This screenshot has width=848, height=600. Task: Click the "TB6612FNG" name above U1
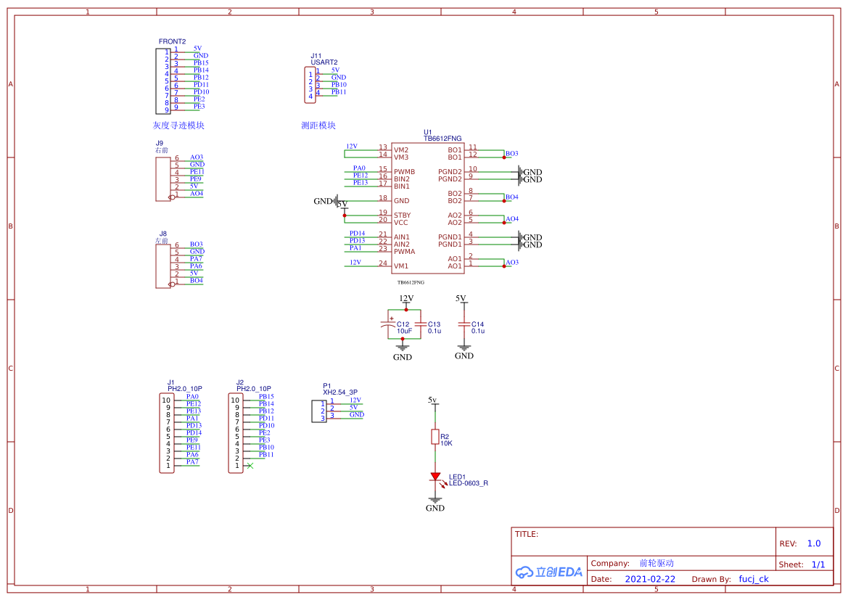(442, 139)
